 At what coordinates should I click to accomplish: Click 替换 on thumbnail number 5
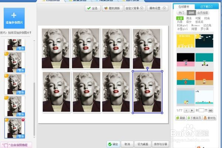coord(21,70)
